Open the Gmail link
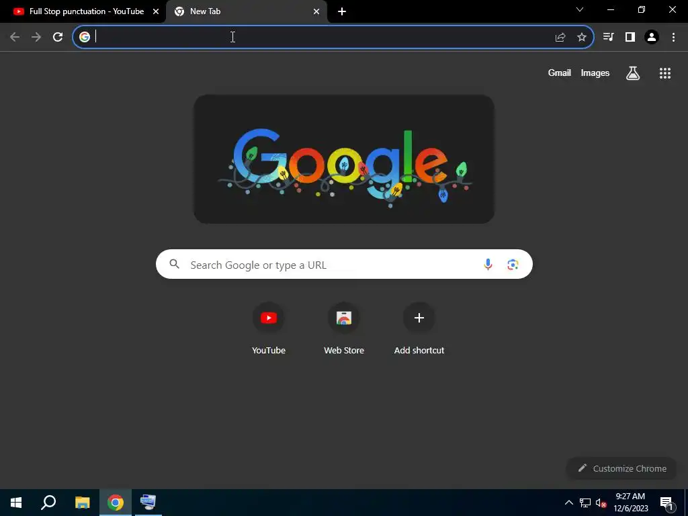This screenshot has height=516, width=688. [x=560, y=73]
